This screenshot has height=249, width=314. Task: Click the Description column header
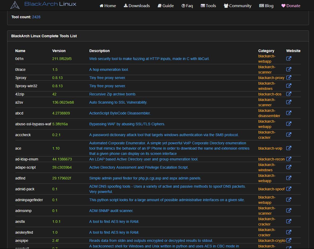pyautogui.click(x=100, y=51)
